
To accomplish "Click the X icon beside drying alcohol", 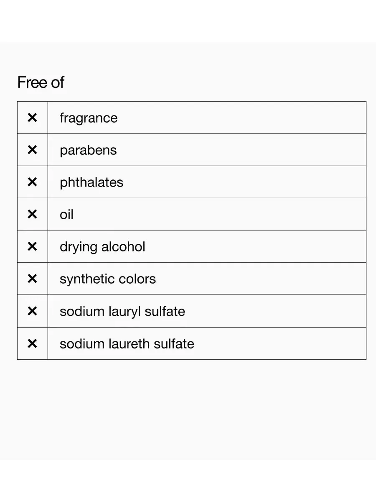I will pos(32,246).
